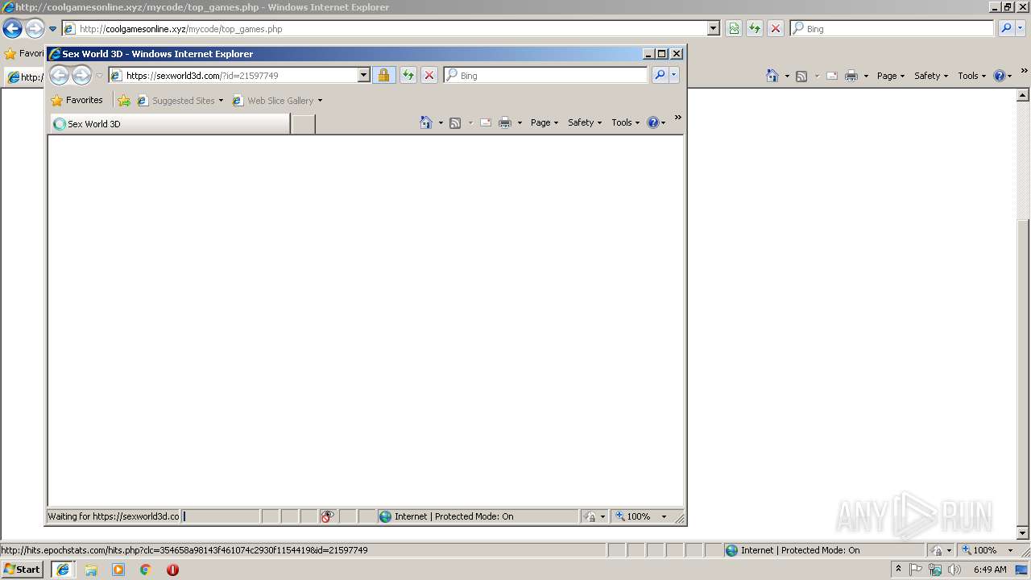The width and height of the screenshot is (1031, 580).
Task: Click the security lock icon in the front address bar
Action: pos(383,75)
